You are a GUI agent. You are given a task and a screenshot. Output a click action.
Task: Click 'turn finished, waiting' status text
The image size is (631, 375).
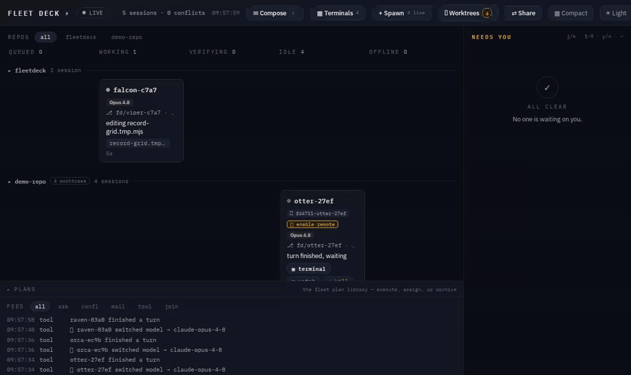point(317,256)
